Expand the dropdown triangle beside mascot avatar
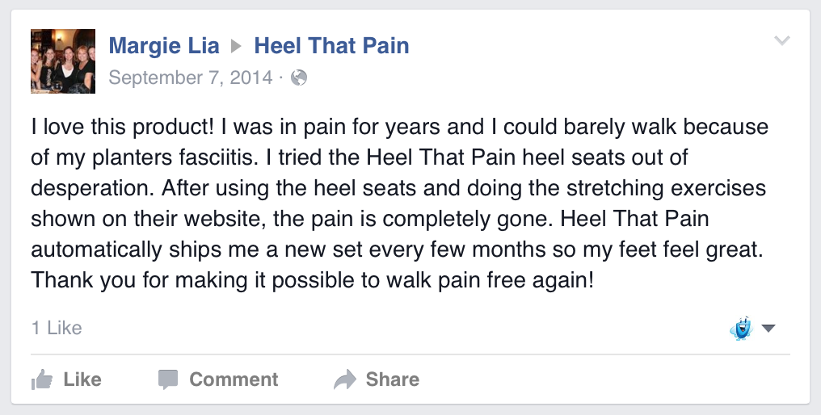Screen dimensions: 821x415 768,328
